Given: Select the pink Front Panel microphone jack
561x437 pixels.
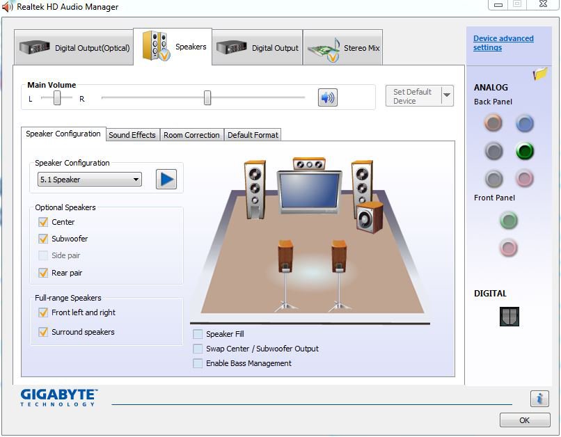Looking at the screenshot, I should (x=508, y=248).
